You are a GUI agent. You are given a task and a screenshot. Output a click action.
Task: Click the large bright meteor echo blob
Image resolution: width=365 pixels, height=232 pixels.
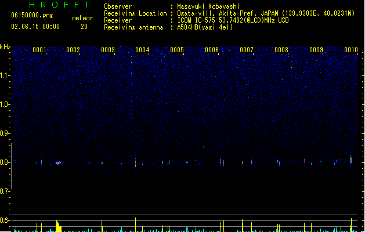58,163
